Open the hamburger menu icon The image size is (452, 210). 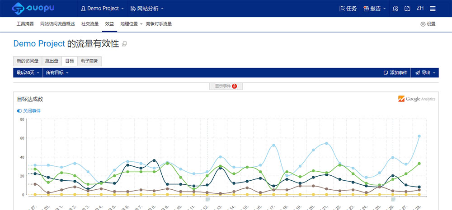point(433,9)
